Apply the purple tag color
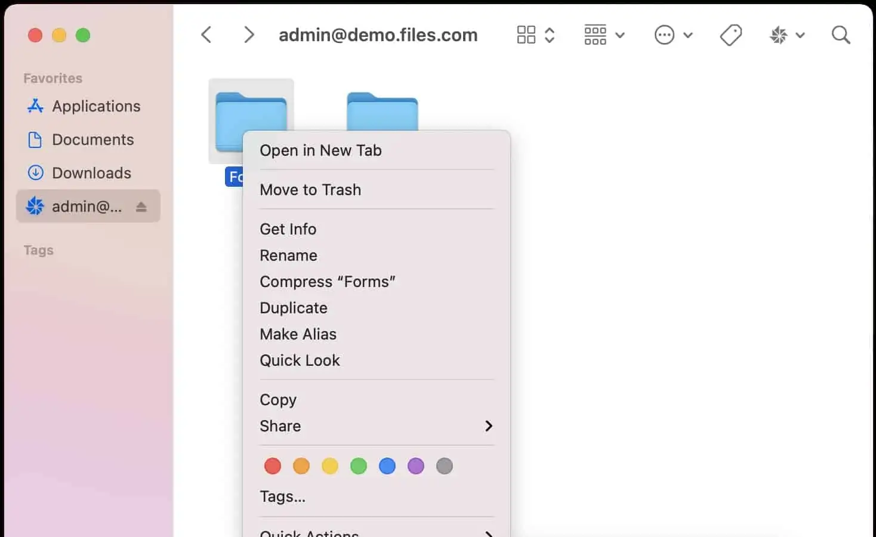Image resolution: width=876 pixels, height=537 pixels. [416, 466]
